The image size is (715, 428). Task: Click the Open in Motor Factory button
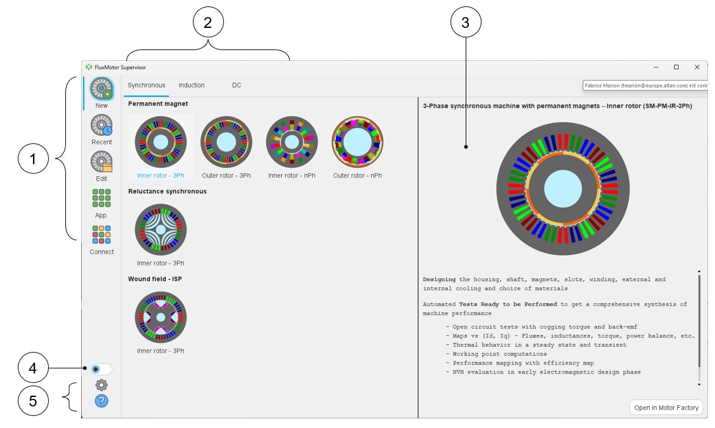tap(666, 408)
